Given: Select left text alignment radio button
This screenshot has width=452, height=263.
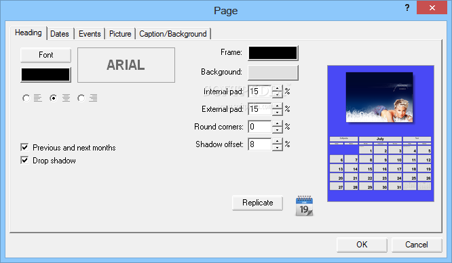Looking at the screenshot, I should click(26, 98).
